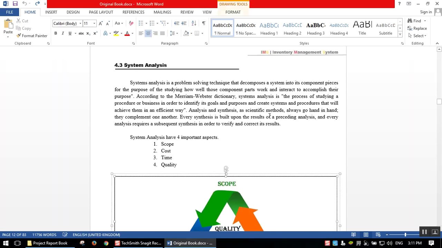Click Decrease Indent icon
Image resolution: width=442 pixels, height=248 pixels.
pos(176,23)
